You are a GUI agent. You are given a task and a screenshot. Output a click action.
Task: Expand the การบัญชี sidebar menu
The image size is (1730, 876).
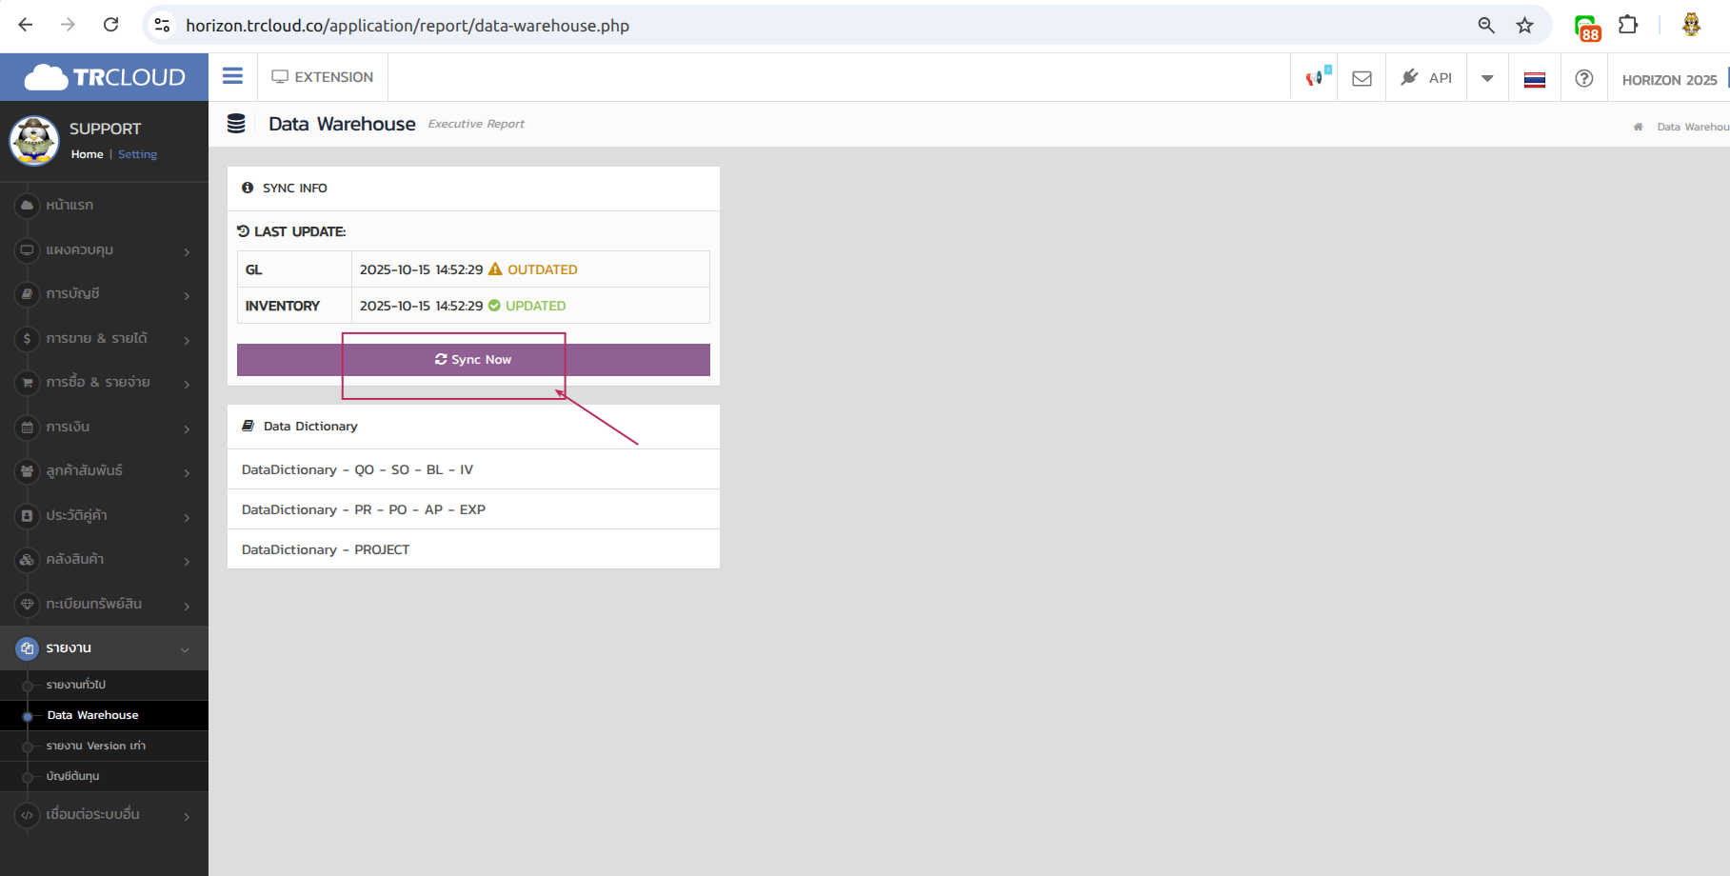104,294
